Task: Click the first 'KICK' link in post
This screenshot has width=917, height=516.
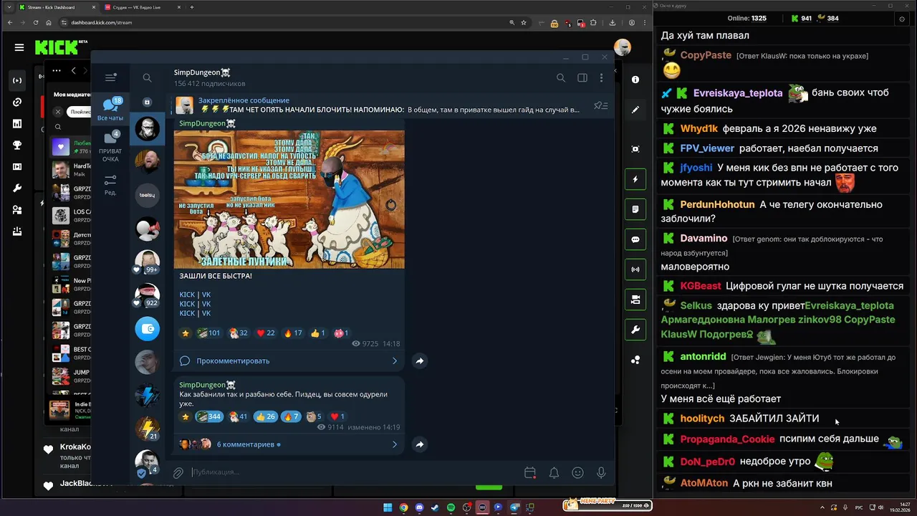Action: click(187, 295)
